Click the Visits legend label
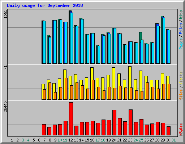The height and width of the screenshot is (144, 185). tap(181, 78)
